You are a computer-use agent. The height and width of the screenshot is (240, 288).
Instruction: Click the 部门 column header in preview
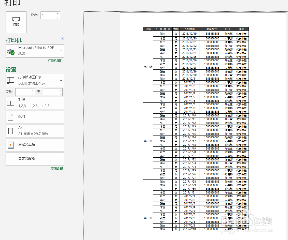click(227, 29)
